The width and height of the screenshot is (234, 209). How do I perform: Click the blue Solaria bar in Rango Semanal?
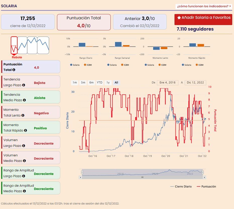pyautogui.click(x=118, y=44)
